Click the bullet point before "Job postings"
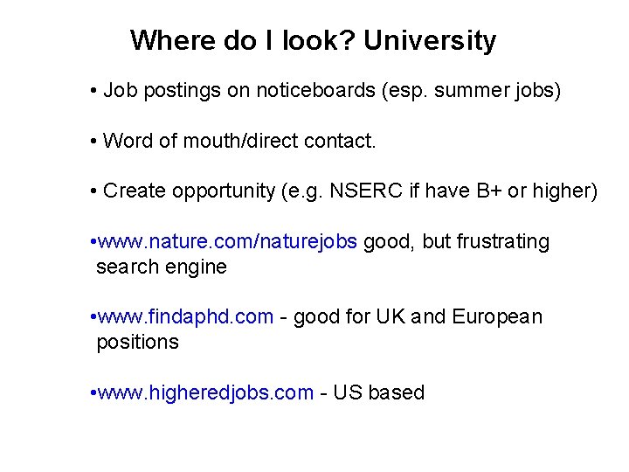This screenshot has height=472, width=629. coord(93,92)
